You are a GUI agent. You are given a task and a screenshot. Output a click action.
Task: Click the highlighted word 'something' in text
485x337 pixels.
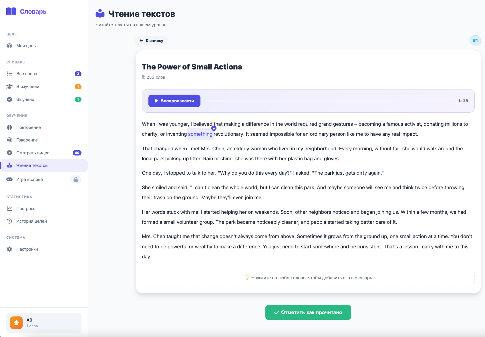(x=200, y=134)
